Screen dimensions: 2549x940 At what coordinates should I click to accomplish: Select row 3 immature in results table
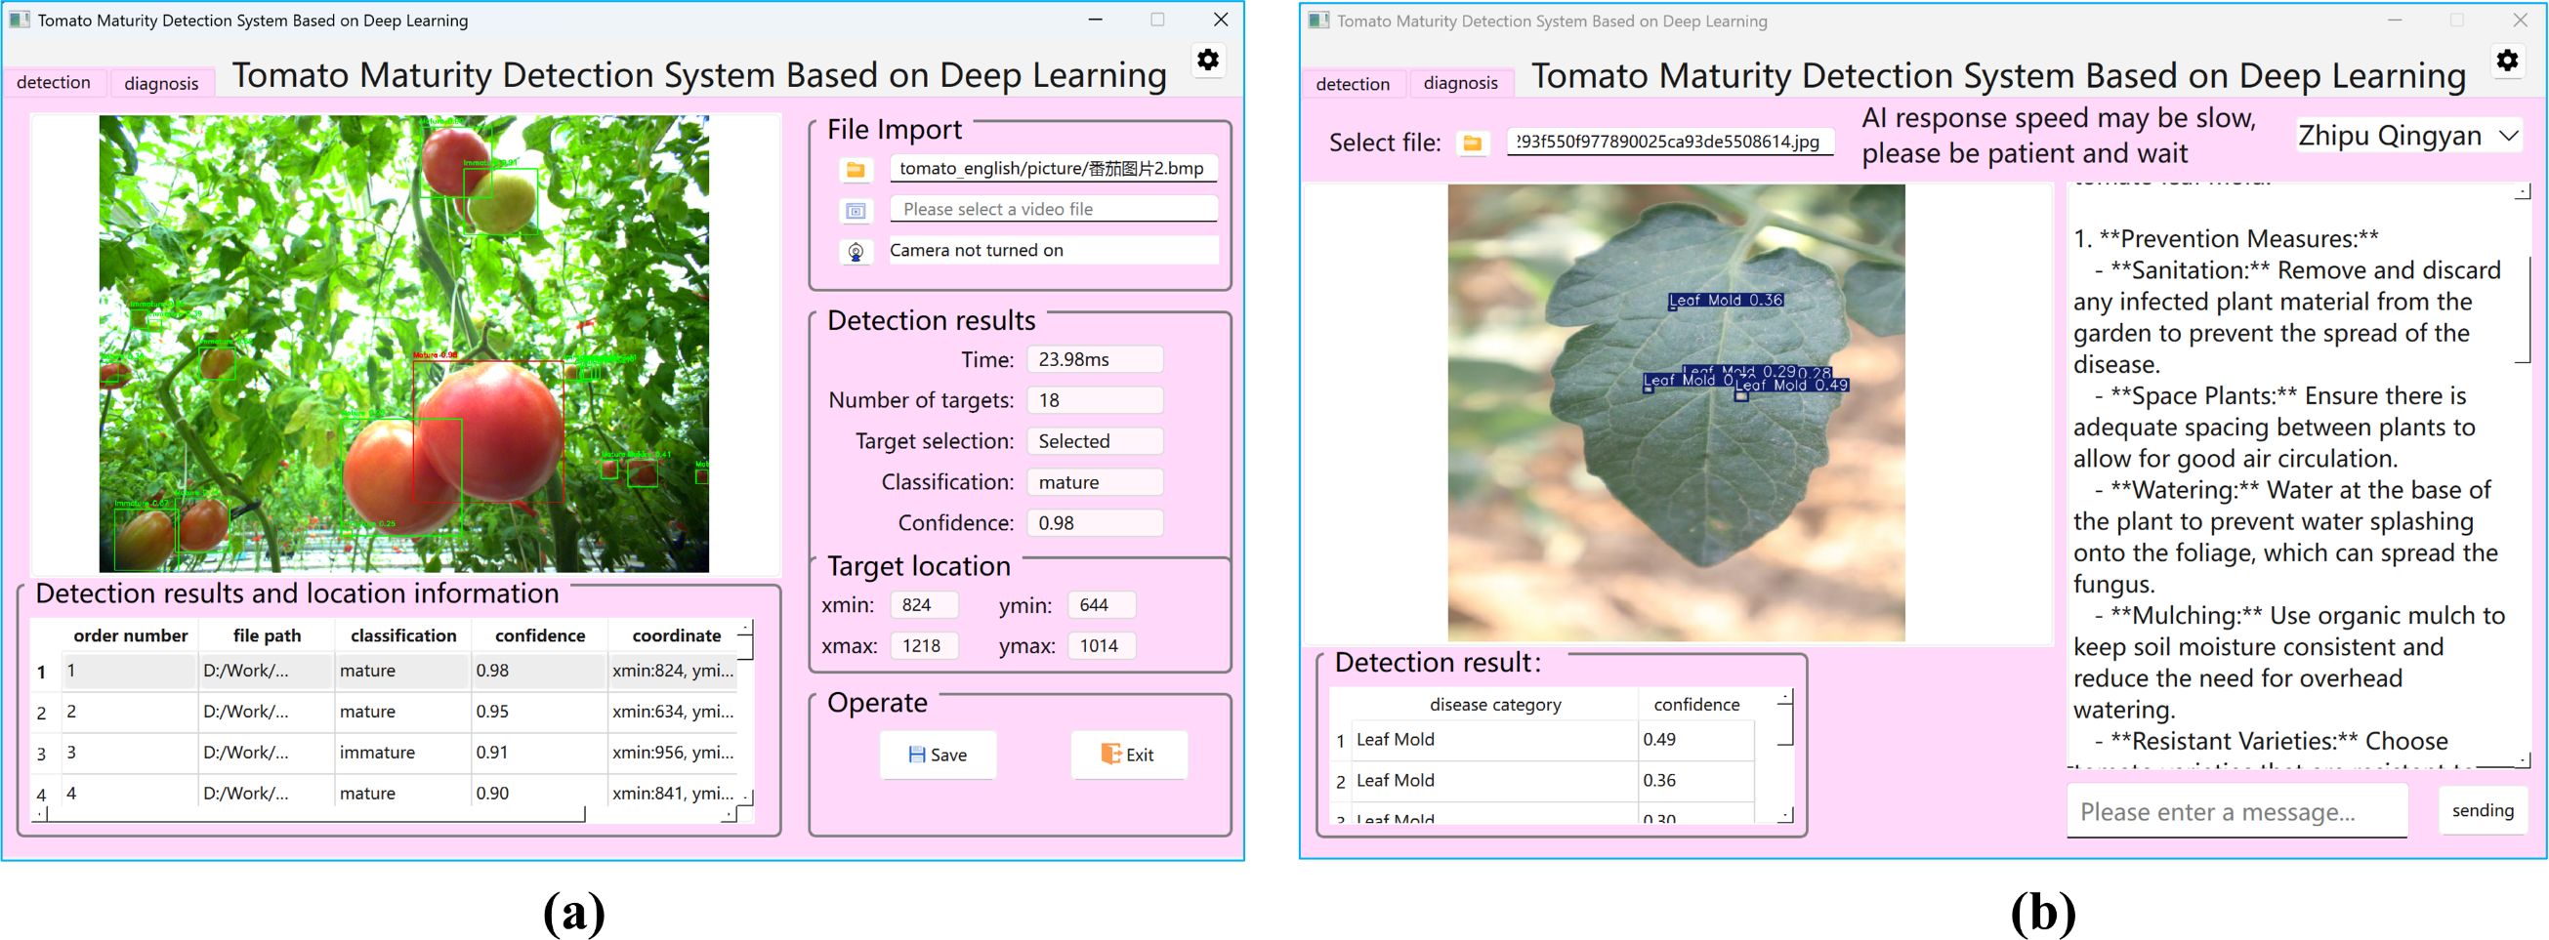click(377, 753)
